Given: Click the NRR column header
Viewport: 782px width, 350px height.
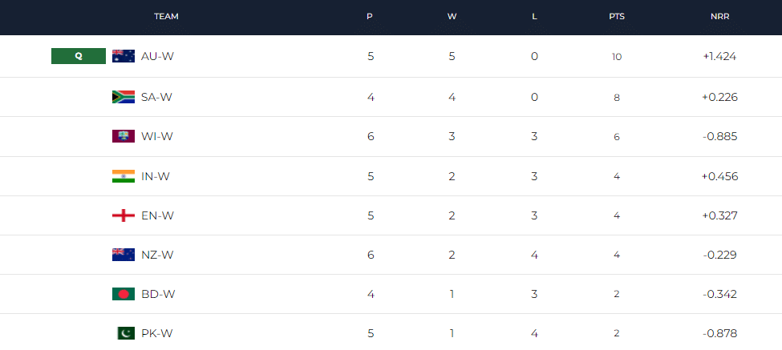Looking at the screenshot, I should pos(719,16).
